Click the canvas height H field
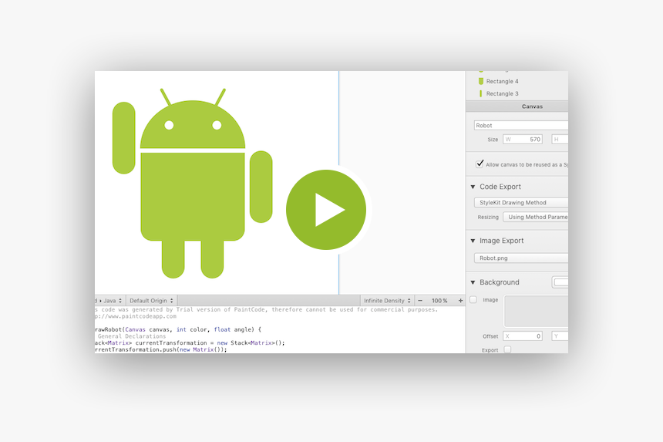Viewport: 663px width, 442px height. tap(560, 139)
